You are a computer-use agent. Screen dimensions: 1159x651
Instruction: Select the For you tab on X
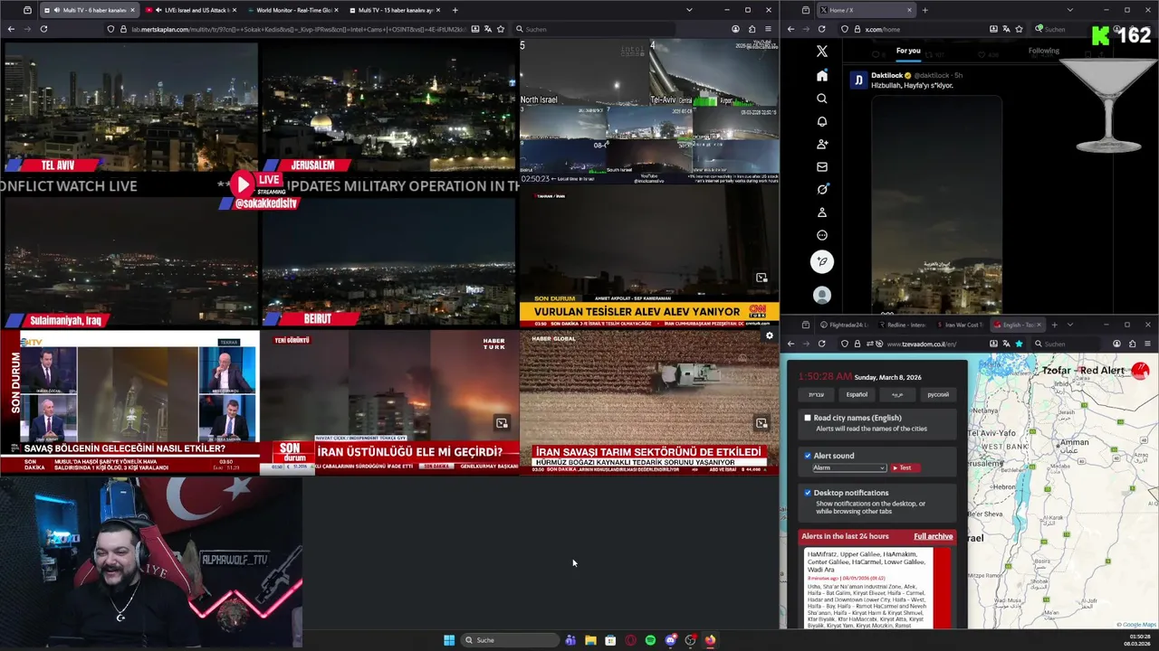click(908, 51)
